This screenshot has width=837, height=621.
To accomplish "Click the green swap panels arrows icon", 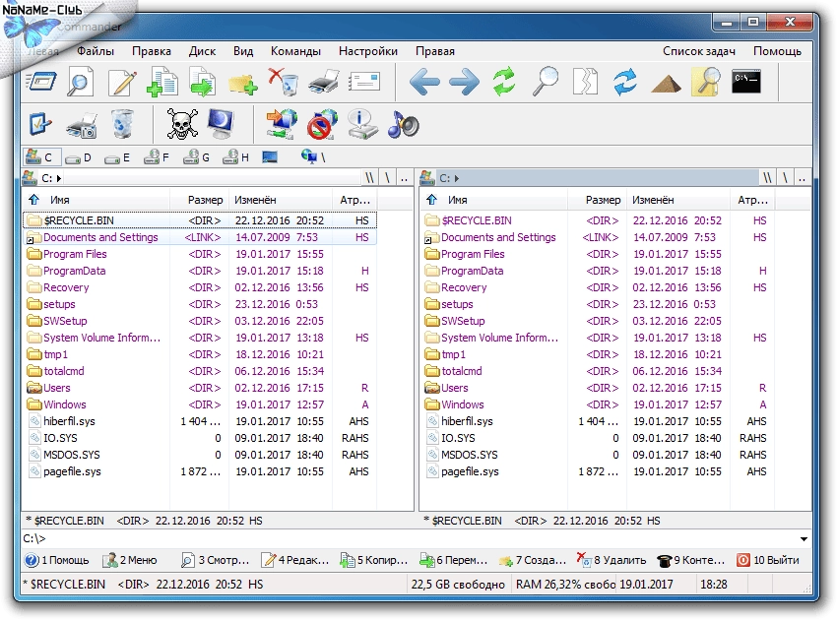I will point(504,82).
